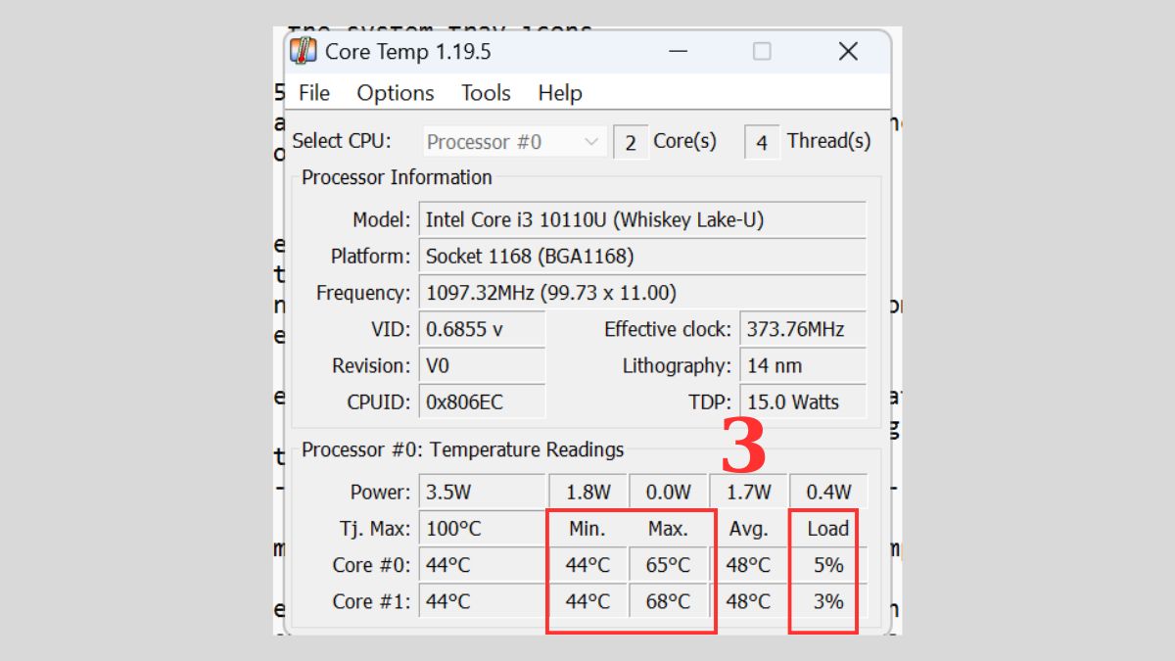This screenshot has width=1175, height=661.
Task: Open the Core Temp window system menu
Action: [x=305, y=51]
